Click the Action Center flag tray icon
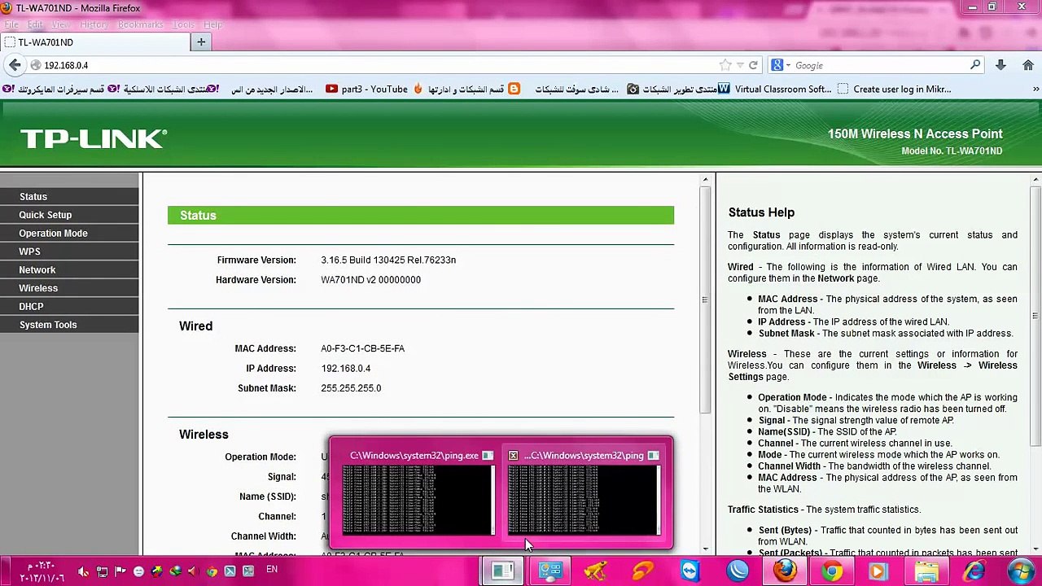Viewport: 1042px width, 586px height. [120, 571]
